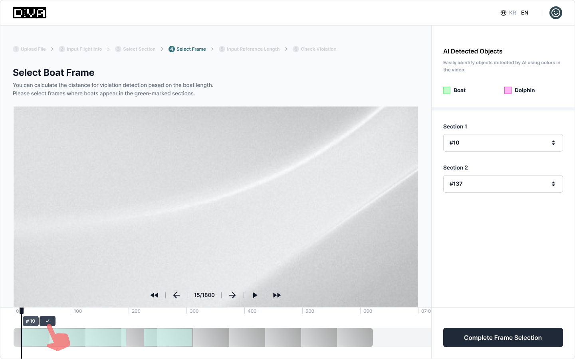Step back one frame with left arrow

click(x=176, y=295)
